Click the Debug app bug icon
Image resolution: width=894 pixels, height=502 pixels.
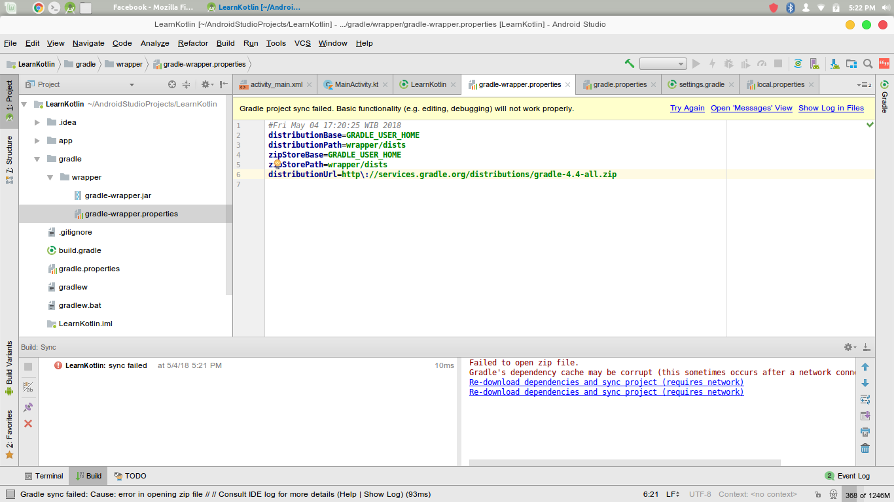coord(729,63)
